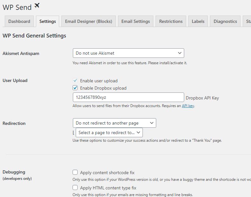This screenshot has height=197, width=251.
Task: Check Apply HTML content type fix
Action: pos(75,187)
